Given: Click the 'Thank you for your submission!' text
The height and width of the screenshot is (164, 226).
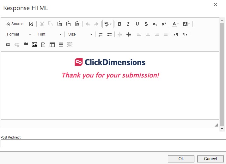Looking at the screenshot, I should pos(111,75).
